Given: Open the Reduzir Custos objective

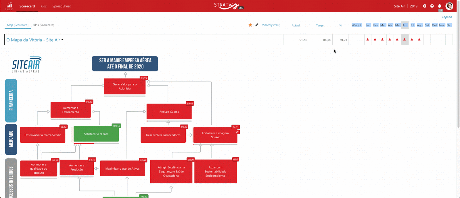Looking at the screenshot, I should pyautogui.click(x=169, y=112).
